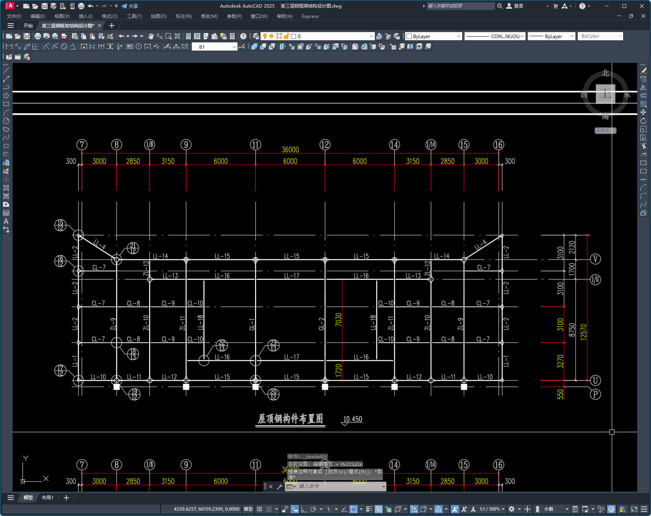Click the 模型 model space status button
Image resolution: width=651 pixels, height=516 pixels.
coord(248,509)
